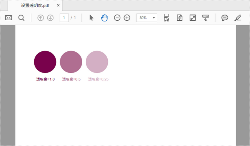Viewport: 250px width, 146px height.
Task: Switch to the 设置透明度.pdf tab
Action: point(35,6)
